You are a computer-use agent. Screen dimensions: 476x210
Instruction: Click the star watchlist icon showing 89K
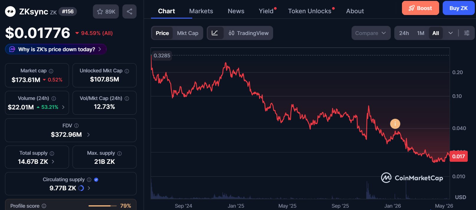[x=106, y=11]
